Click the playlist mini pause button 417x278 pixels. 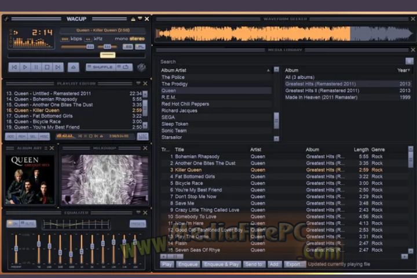85,136
